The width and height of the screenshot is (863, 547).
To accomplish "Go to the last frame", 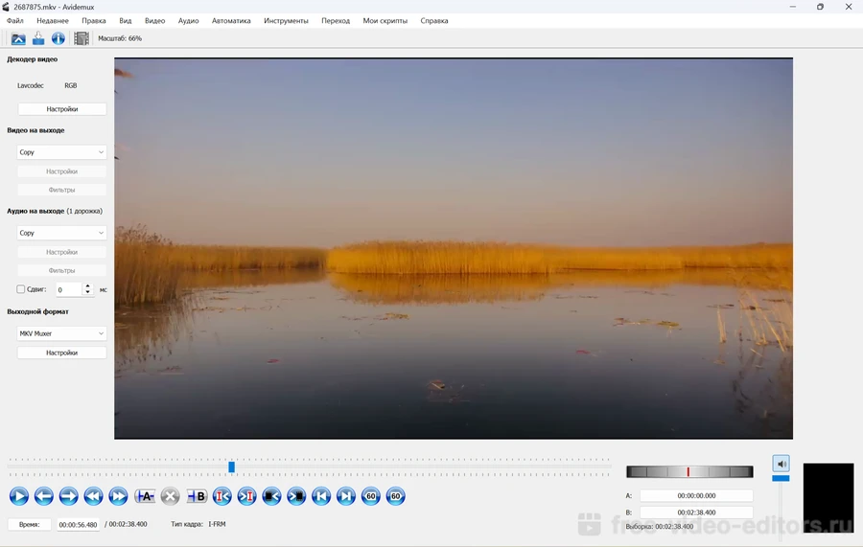I will pos(346,496).
